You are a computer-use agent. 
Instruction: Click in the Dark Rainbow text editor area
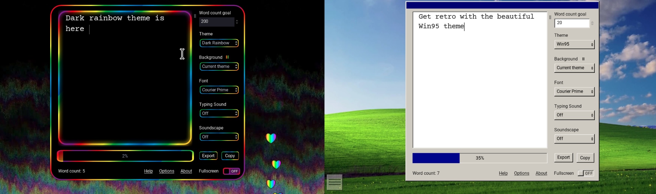point(125,78)
